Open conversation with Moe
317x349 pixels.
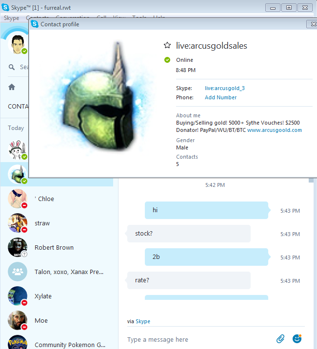(x=57, y=320)
